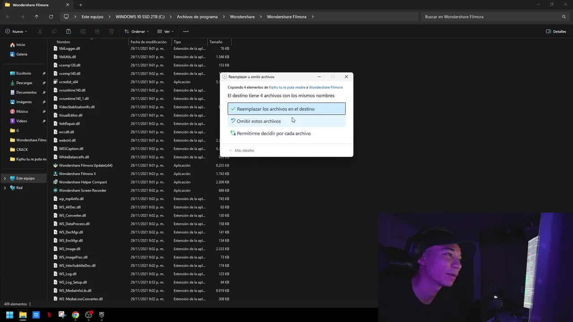
Task: Refresh the current folder view
Action: click(x=51, y=17)
